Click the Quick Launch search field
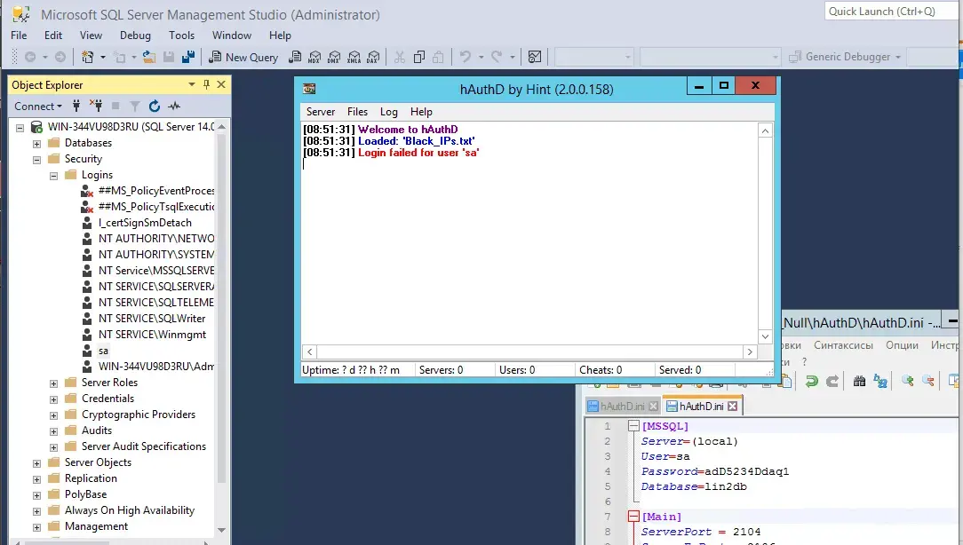 tap(890, 11)
